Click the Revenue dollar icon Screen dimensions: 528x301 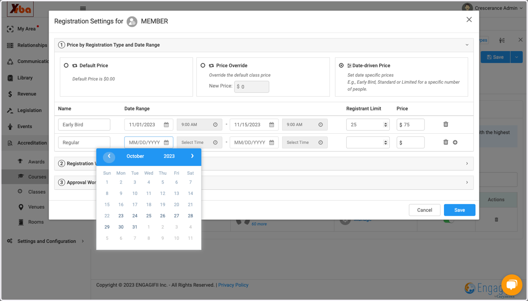[10, 94]
